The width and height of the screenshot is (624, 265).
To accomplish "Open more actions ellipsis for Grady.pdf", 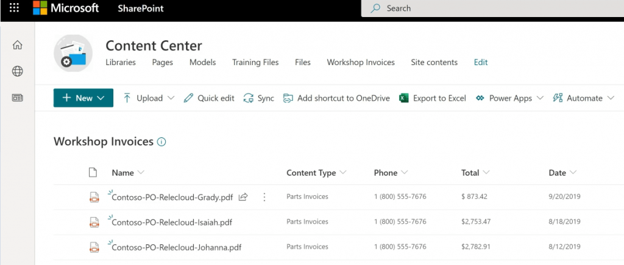I will pyautogui.click(x=264, y=197).
